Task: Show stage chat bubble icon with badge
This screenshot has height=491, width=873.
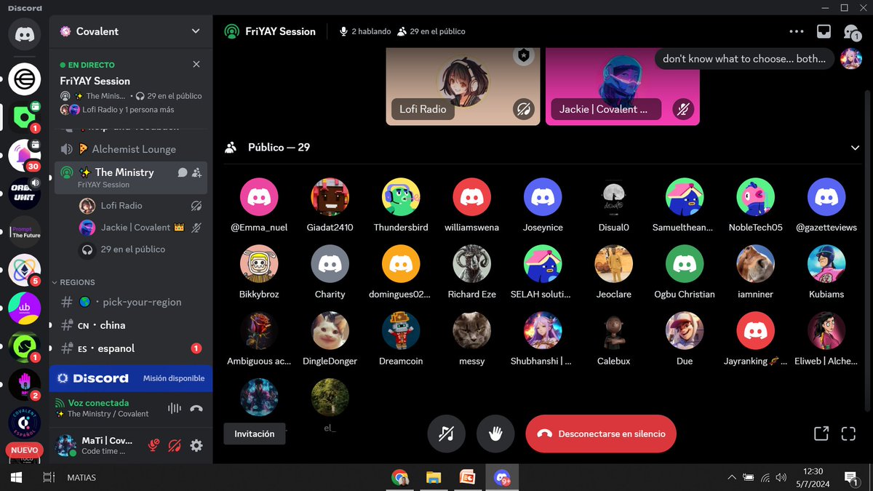Action: coord(851,32)
